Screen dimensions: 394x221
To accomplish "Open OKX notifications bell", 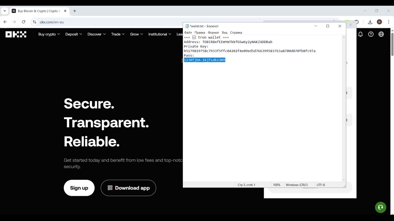I will point(360,34).
